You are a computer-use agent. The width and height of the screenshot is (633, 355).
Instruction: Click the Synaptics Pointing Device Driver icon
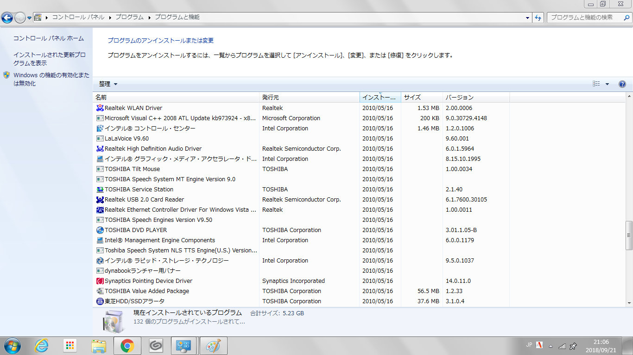100,281
